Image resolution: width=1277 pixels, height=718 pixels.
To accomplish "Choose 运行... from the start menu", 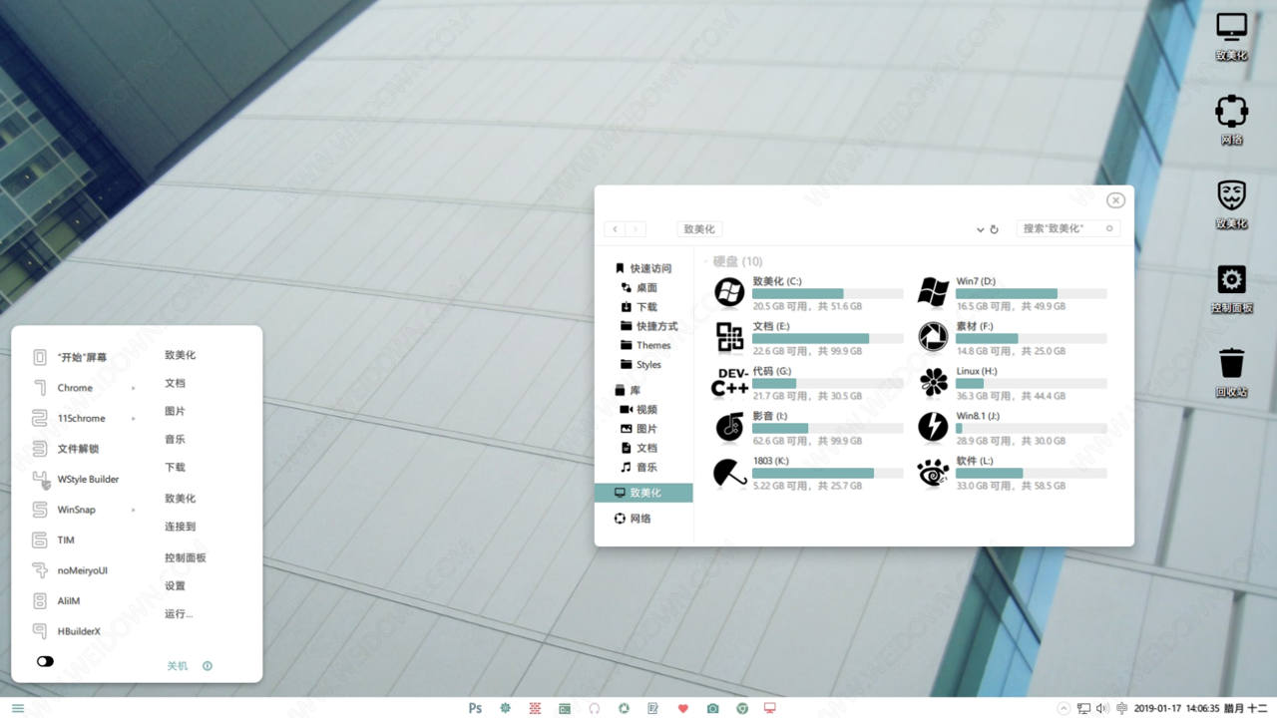I will (x=179, y=613).
